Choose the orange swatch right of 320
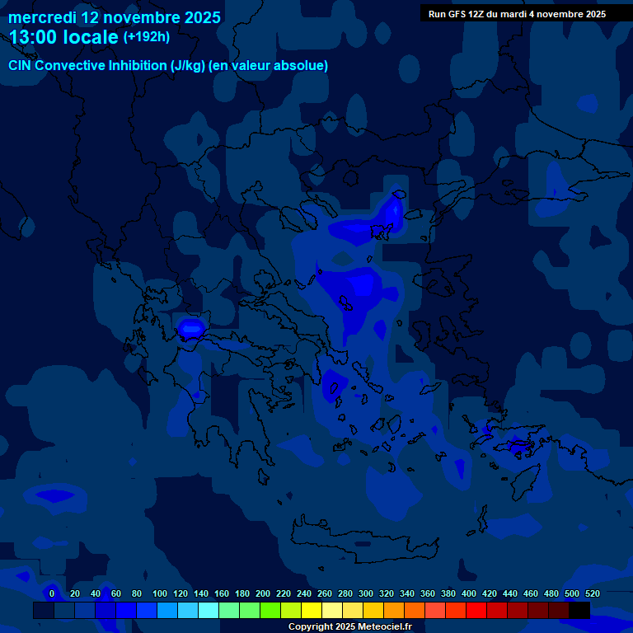This screenshot has width=633, height=633. pos(394,611)
